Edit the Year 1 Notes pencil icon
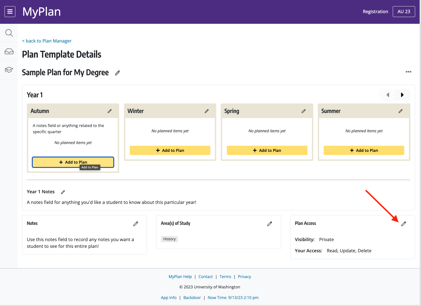This screenshot has width=421, height=306. point(63,192)
